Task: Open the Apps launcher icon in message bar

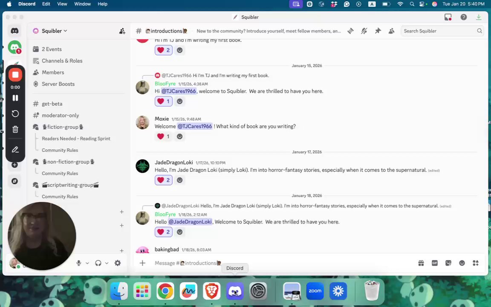Action: point(476,263)
